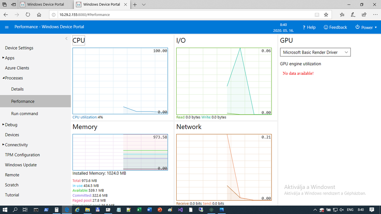Click the browser Forward arrow
The height and width of the screenshot is (214, 381).
coord(17,15)
